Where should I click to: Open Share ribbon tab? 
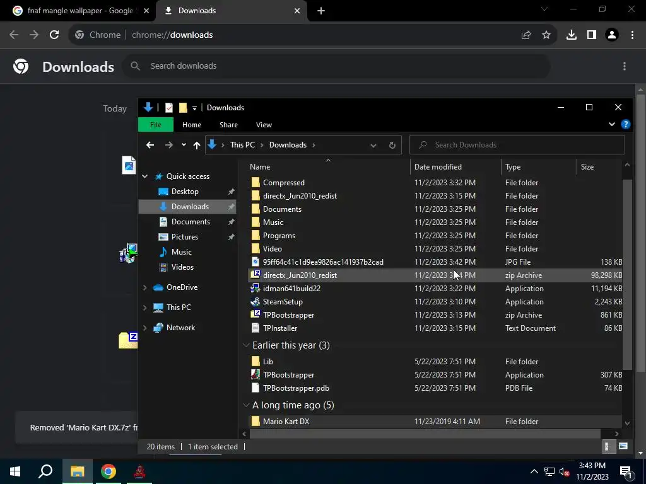coord(228,125)
